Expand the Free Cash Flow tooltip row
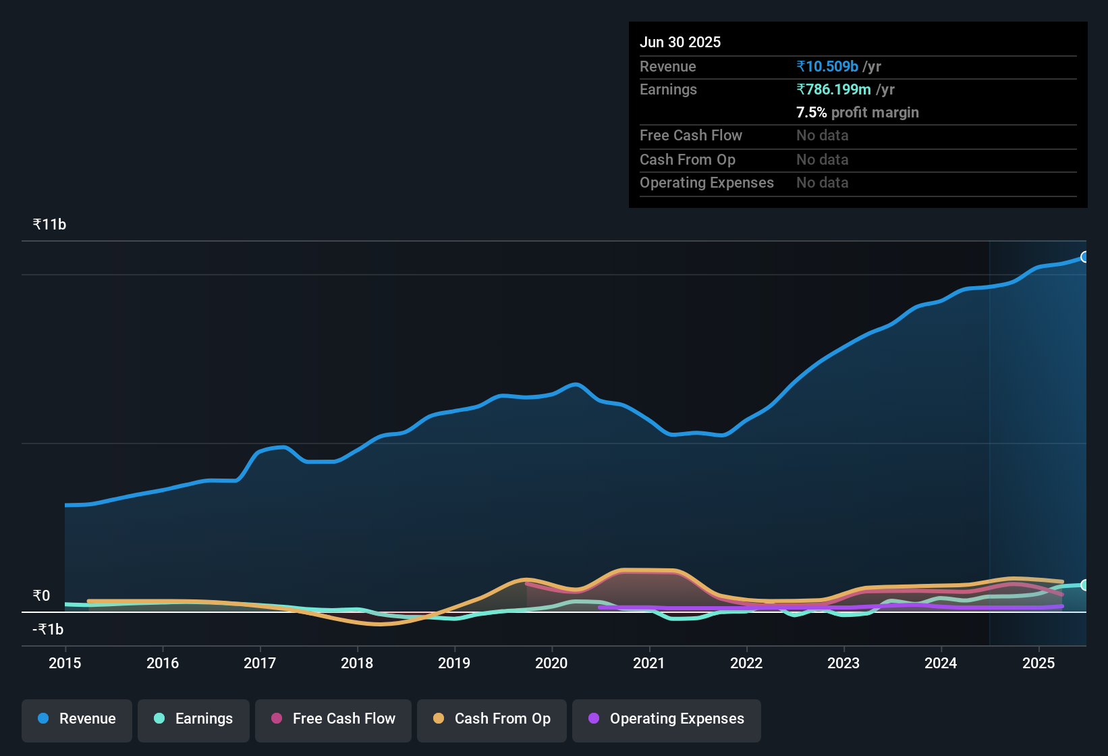Viewport: 1108px width, 756px height. click(692, 136)
